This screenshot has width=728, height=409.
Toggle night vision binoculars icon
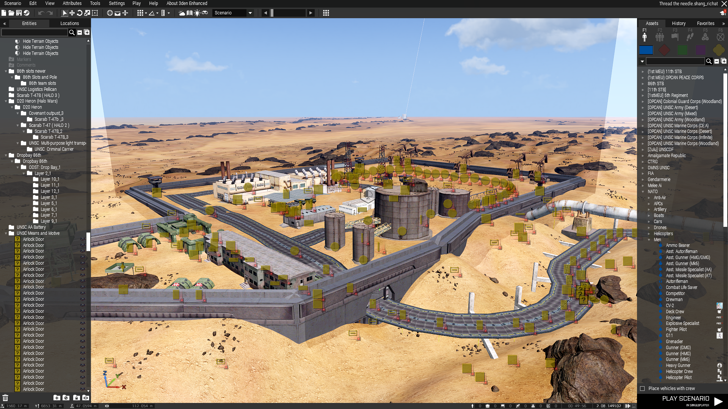click(x=205, y=13)
